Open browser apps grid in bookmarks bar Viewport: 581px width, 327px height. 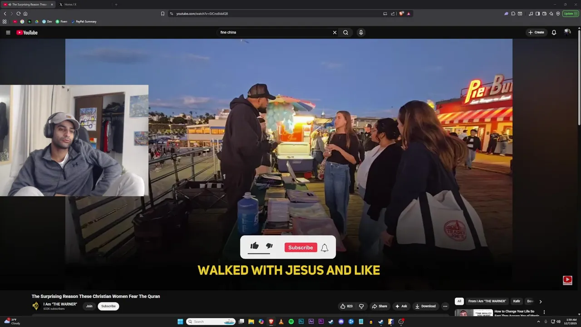click(5, 21)
